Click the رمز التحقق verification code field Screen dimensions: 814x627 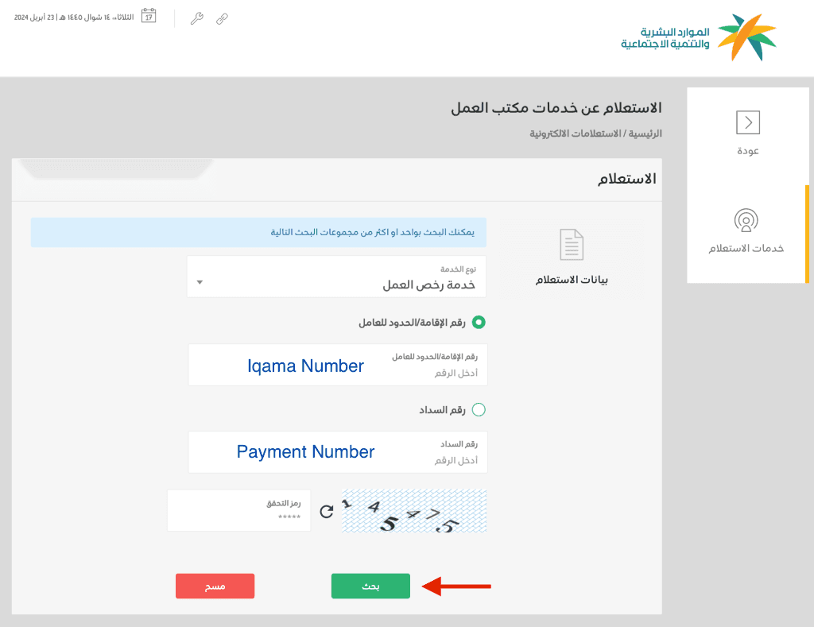[x=238, y=510]
